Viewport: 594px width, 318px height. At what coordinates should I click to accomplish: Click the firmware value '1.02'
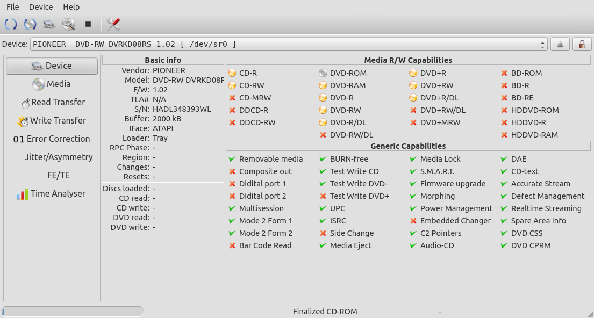160,90
